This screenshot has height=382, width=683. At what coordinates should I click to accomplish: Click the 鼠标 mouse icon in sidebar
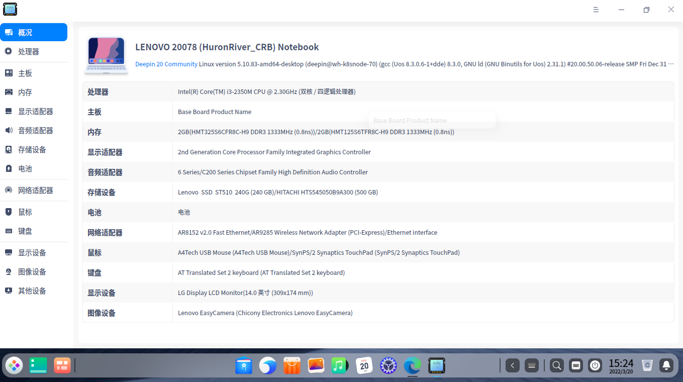pos(9,212)
